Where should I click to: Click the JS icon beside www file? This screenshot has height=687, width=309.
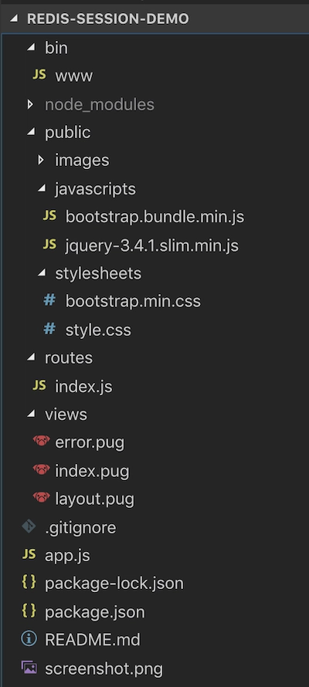point(39,75)
